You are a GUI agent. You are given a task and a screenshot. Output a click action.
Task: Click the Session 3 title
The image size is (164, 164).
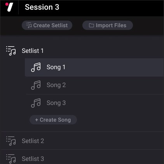tap(42, 7)
